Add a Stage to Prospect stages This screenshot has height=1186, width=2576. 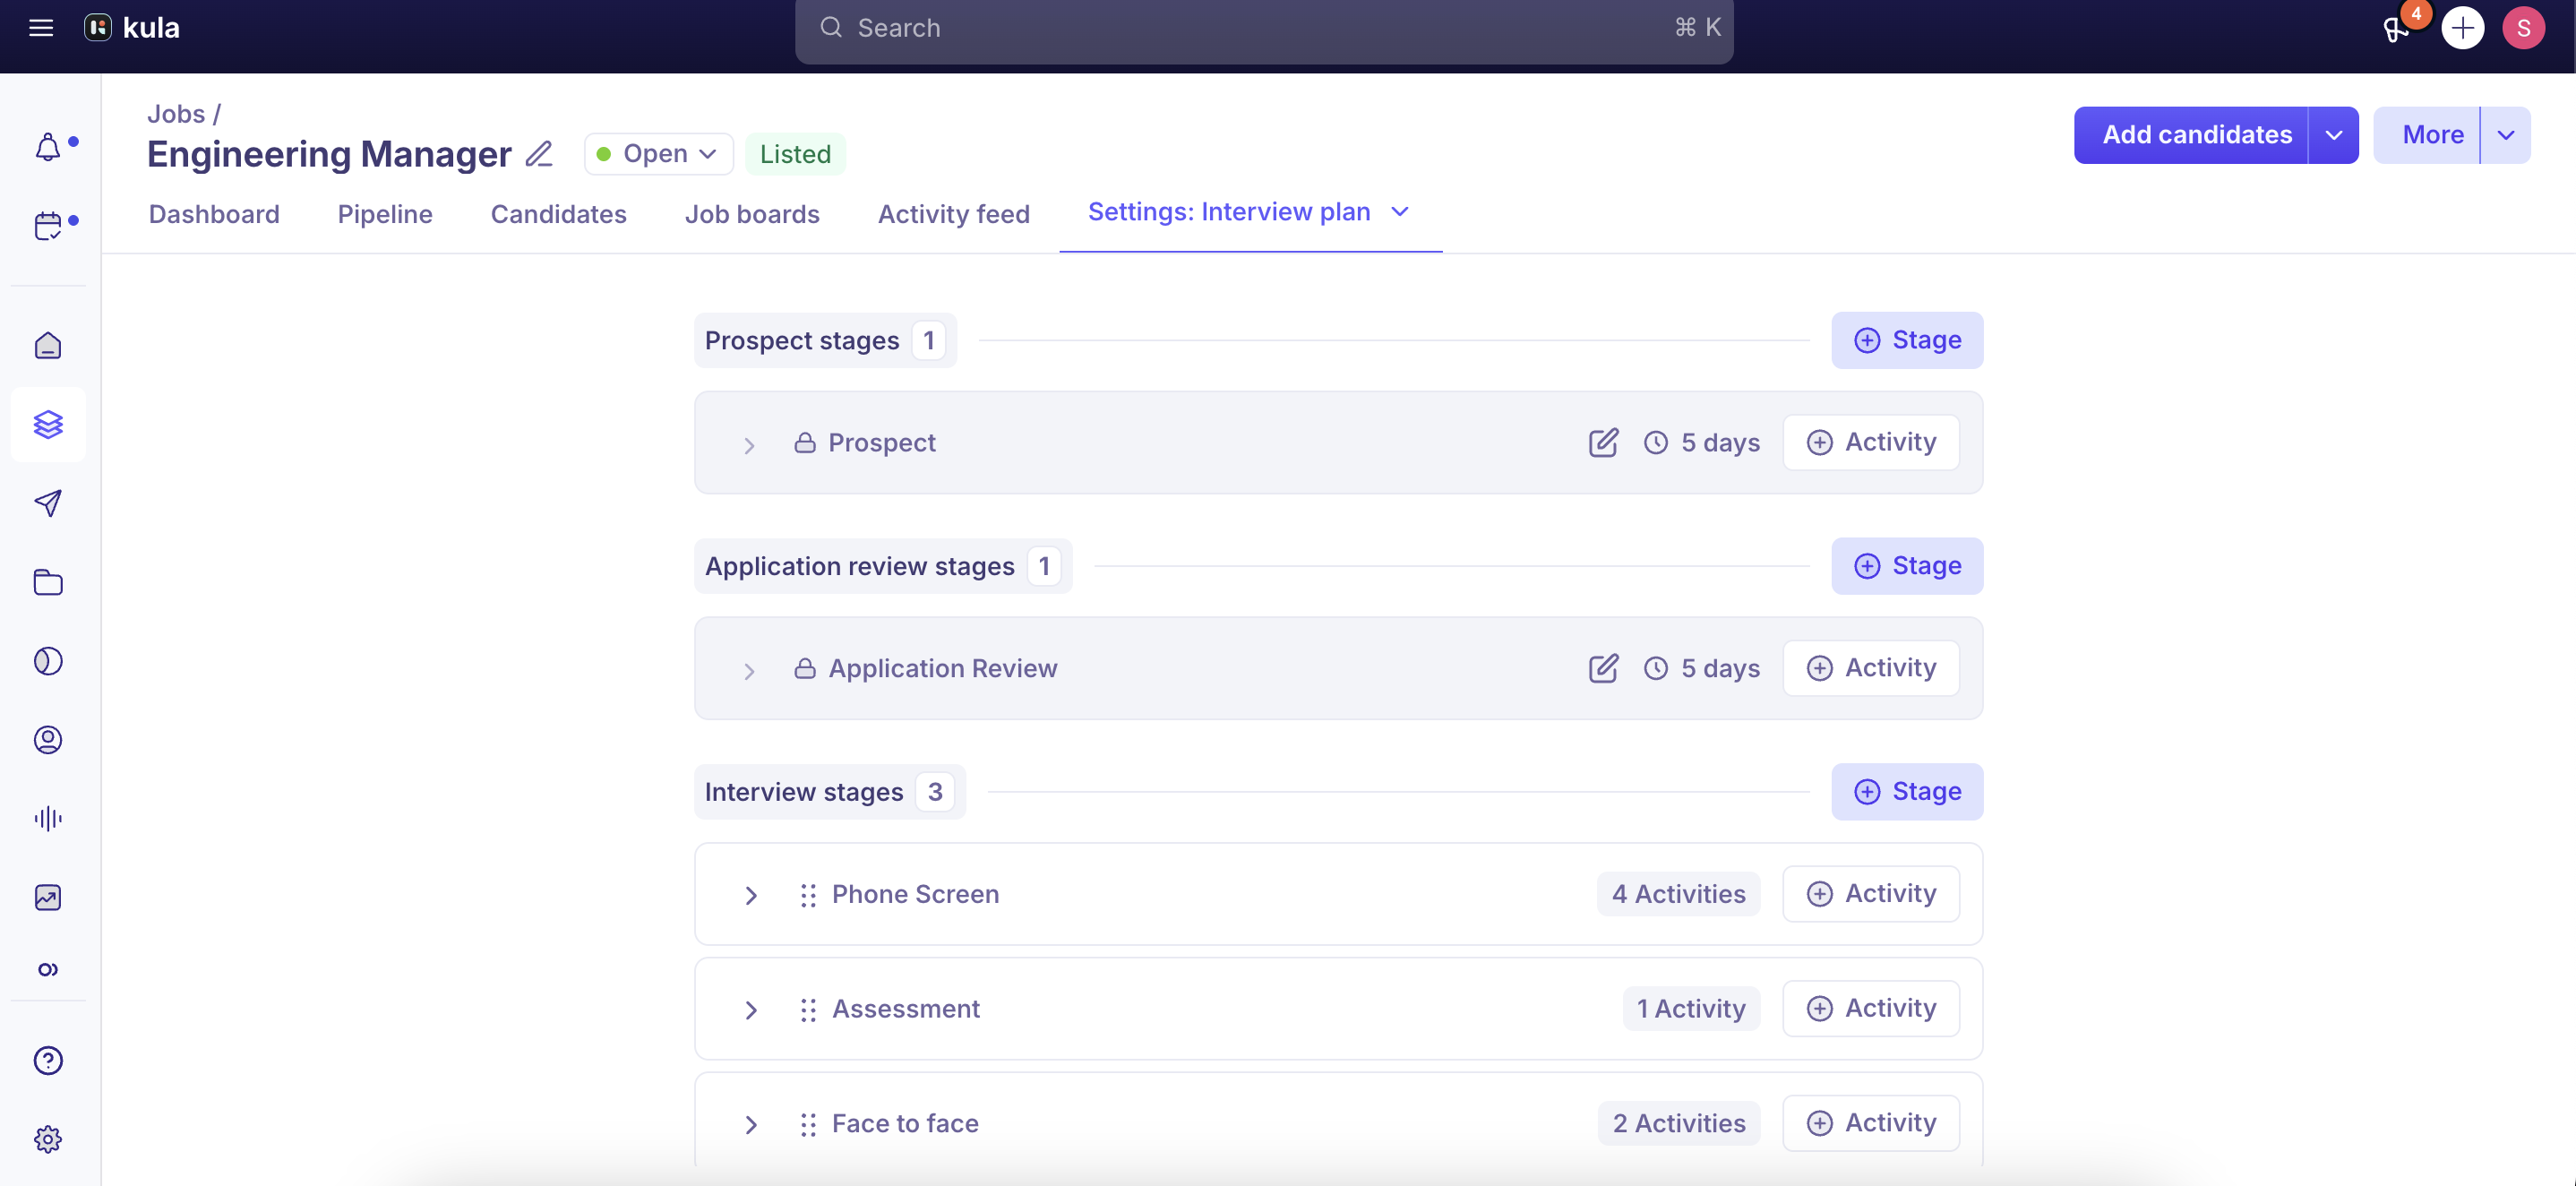pos(1907,340)
